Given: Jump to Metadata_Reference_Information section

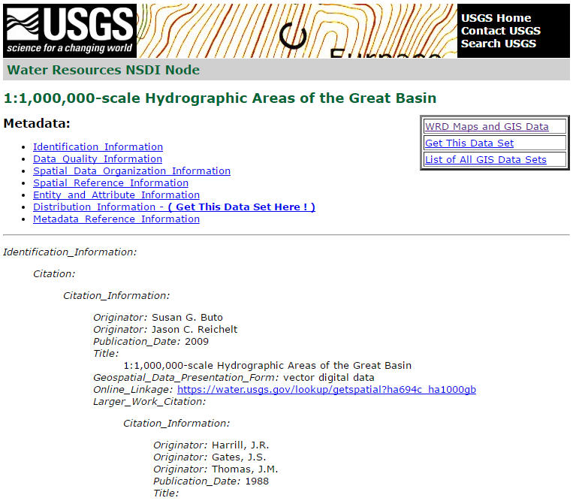Looking at the screenshot, I should pyautogui.click(x=116, y=219).
